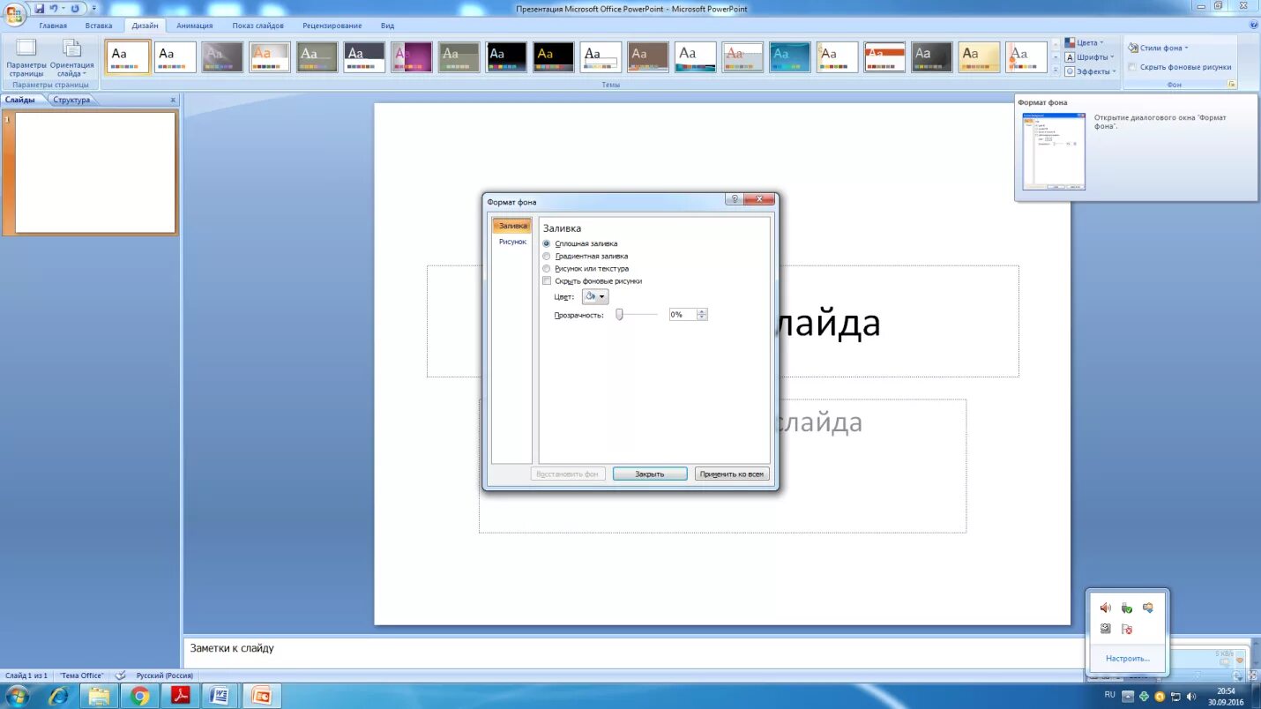Open the Slide Orientation (Ориентация слайда) menu
Viewport: 1261px width, 709px height.
click(71, 58)
